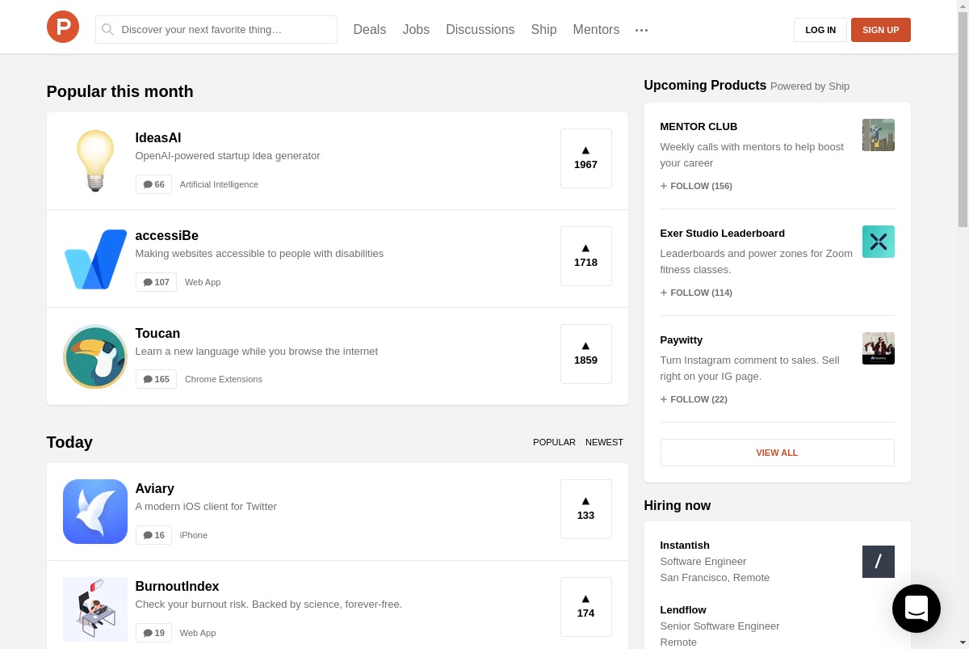Image resolution: width=969 pixels, height=649 pixels.
Task: Upvote BurnoutIndex with 174 votes
Action: [586, 607]
